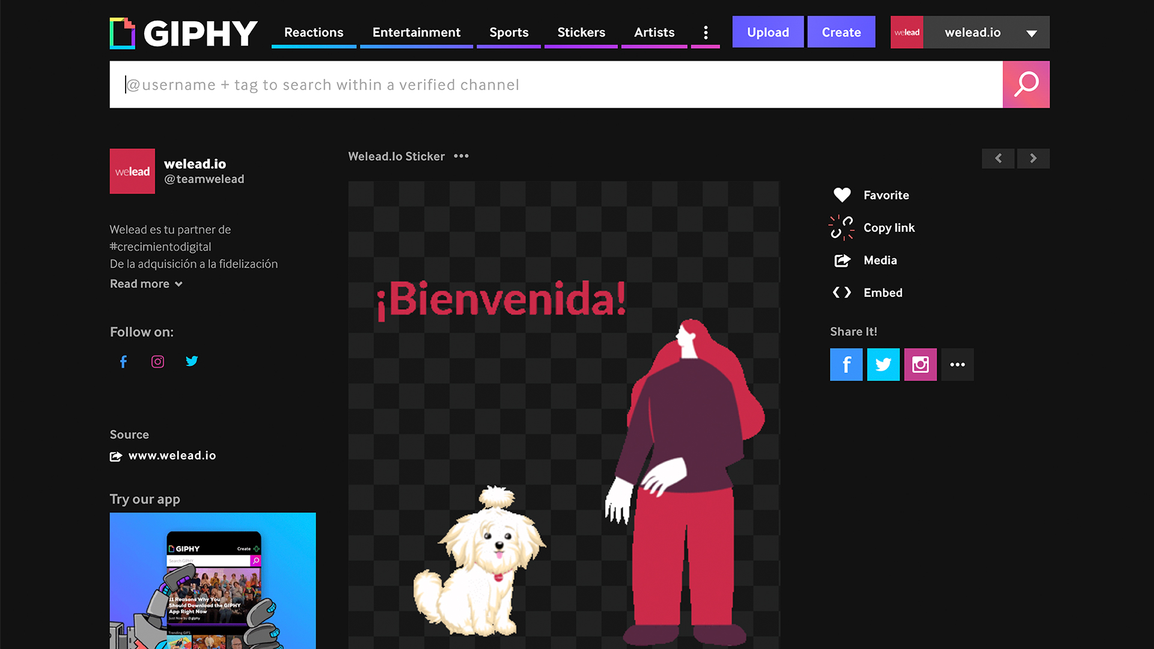Expand the Read more description
The image size is (1154, 649).
[x=146, y=284]
